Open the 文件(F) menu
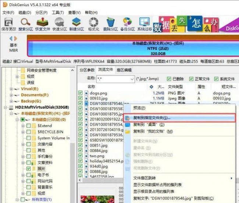Viewport: 239px width, 203px height. [8, 12]
